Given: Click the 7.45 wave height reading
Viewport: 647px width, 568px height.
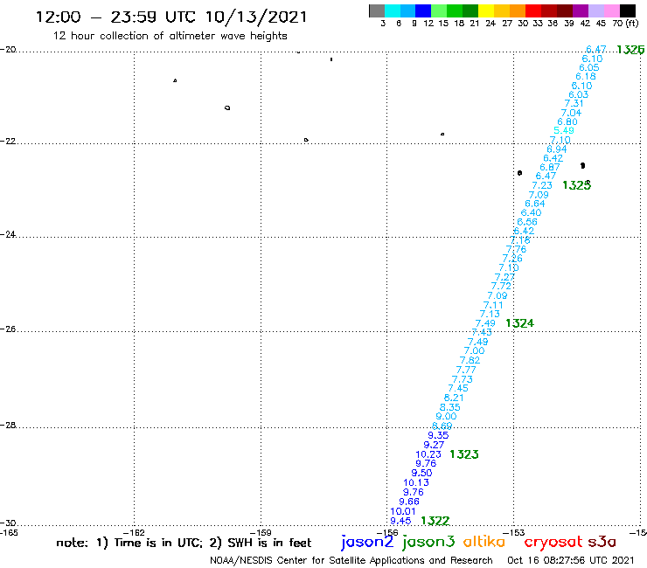Looking at the screenshot, I should (458, 389).
